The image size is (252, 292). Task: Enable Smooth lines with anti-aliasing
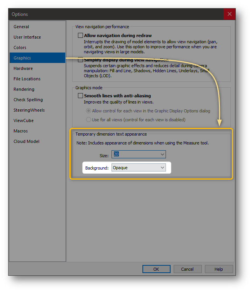pos(80,96)
